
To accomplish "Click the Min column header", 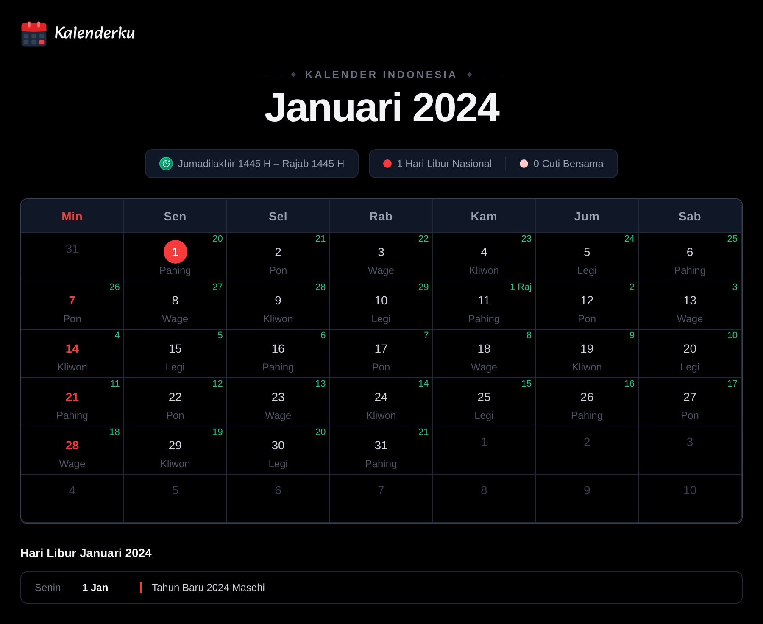I will (x=72, y=216).
